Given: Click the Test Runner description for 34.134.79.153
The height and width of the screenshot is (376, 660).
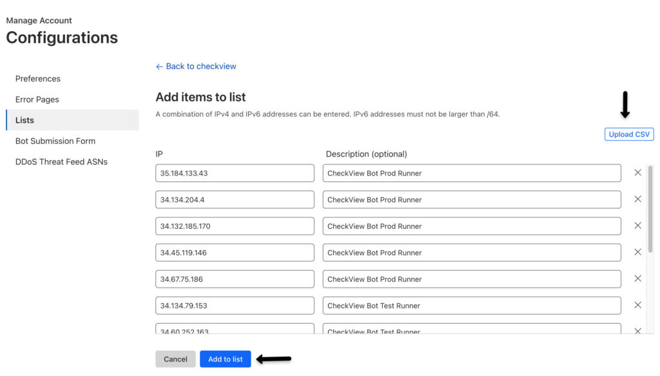Looking at the screenshot, I should click(x=471, y=305).
